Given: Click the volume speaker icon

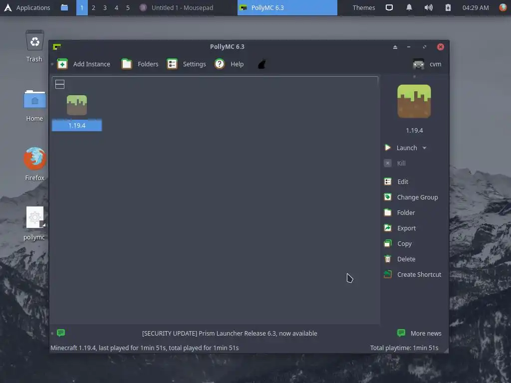Looking at the screenshot, I should click(428, 7).
